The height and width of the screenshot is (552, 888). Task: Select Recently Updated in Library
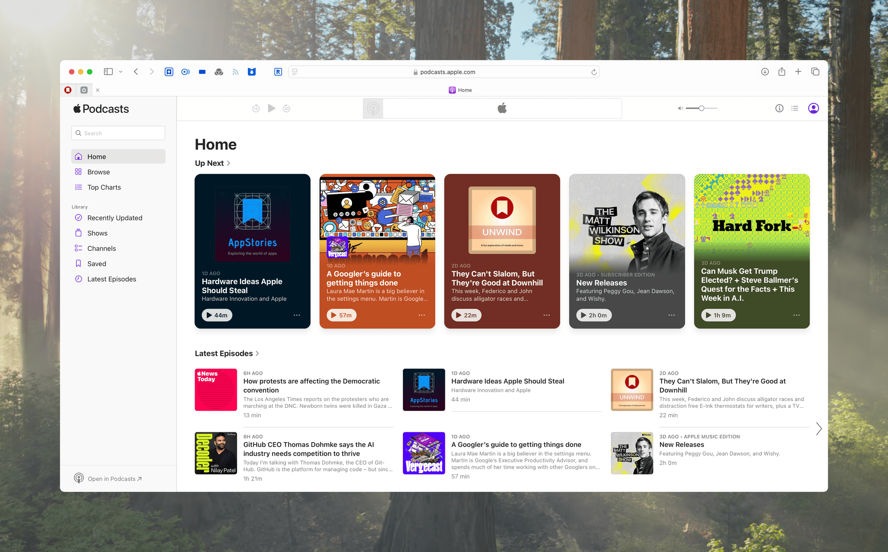point(114,218)
